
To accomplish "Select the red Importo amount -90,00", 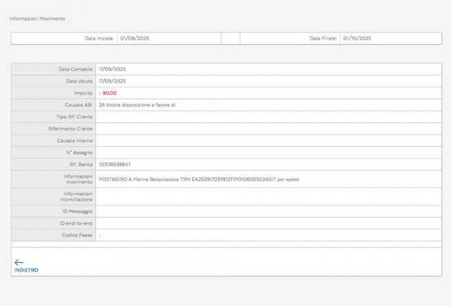I will (108, 93).
